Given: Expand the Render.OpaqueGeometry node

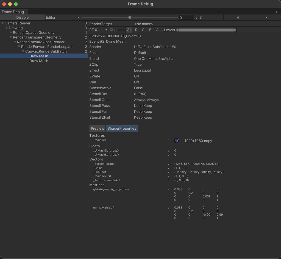Looking at the screenshot, I should (x=10, y=32).
